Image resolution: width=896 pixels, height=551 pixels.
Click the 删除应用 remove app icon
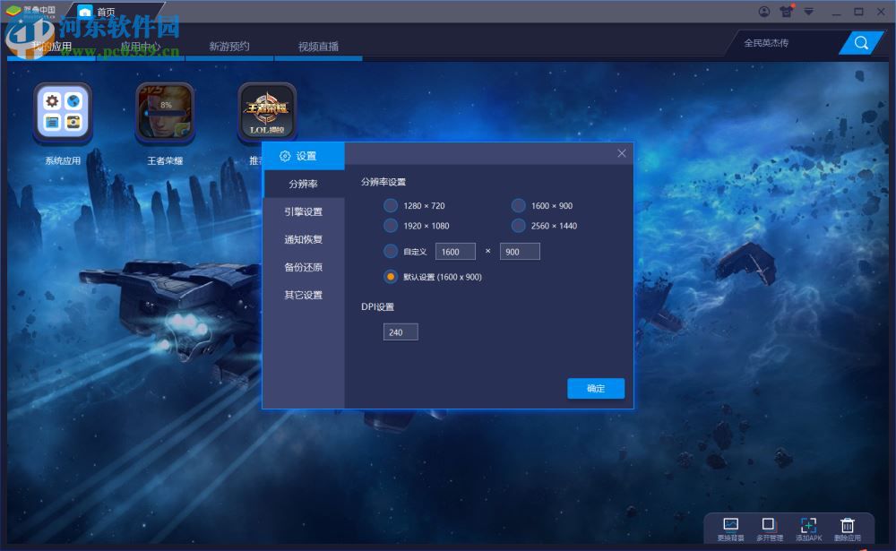coord(847,527)
